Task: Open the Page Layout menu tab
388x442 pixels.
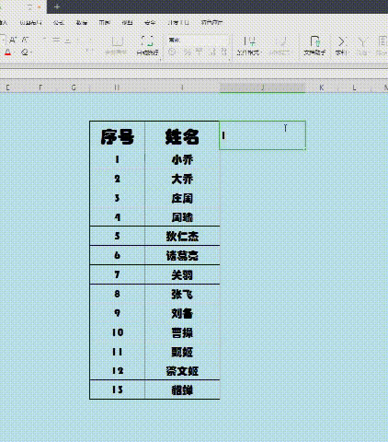Action: pos(30,22)
